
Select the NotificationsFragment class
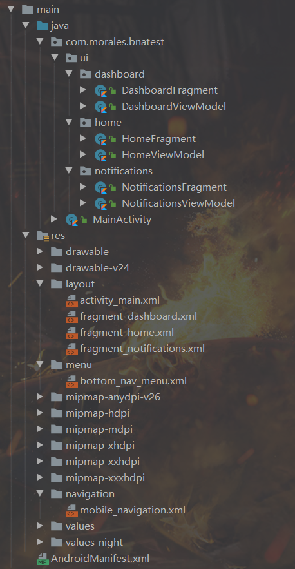coord(174,187)
